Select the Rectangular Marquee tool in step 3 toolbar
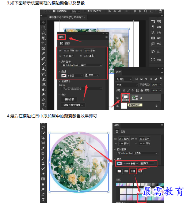The width and height of the screenshot is (187, 203). tap(43, 28)
